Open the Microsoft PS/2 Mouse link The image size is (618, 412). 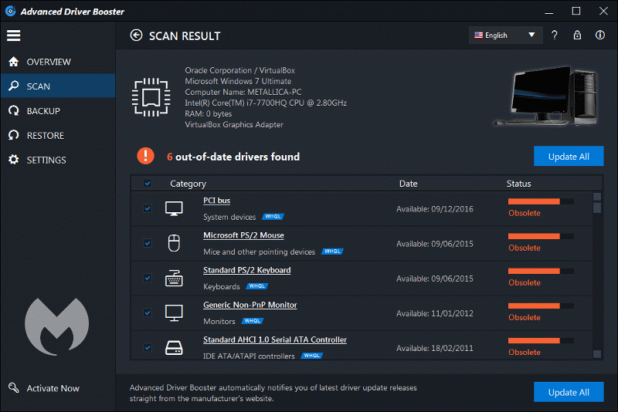(x=243, y=235)
